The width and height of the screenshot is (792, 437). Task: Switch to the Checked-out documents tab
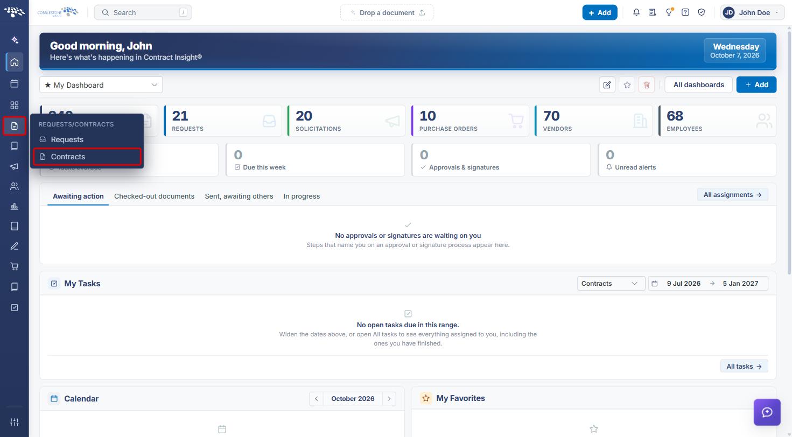click(x=154, y=196)
